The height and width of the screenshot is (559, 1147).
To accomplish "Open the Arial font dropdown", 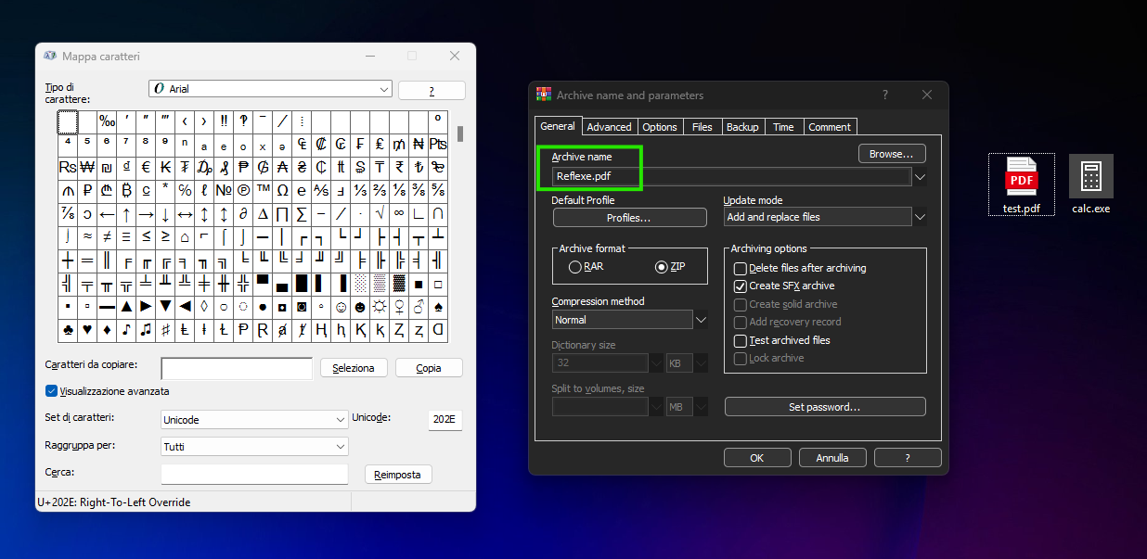I will coord(384,89).
